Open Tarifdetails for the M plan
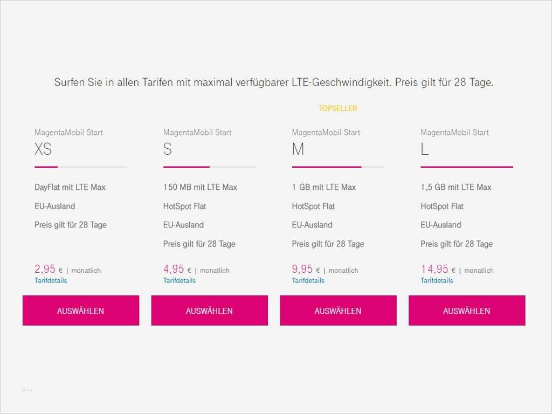 [x=308, y=281]
